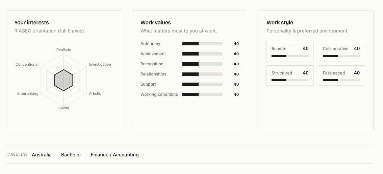This screenshot has width=383, height=174.
Task: Click the Bachelor targeting tag
Action: tap(71, 155)
